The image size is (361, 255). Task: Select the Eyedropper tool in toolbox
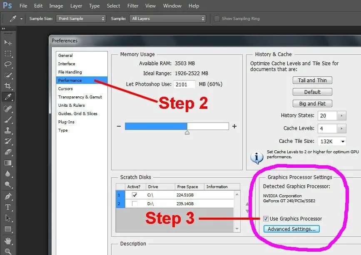(x=8, y=97)
